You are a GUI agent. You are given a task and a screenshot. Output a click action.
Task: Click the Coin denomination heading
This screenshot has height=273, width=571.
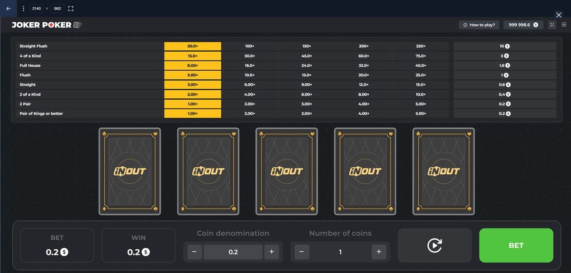tap(233, 233)
